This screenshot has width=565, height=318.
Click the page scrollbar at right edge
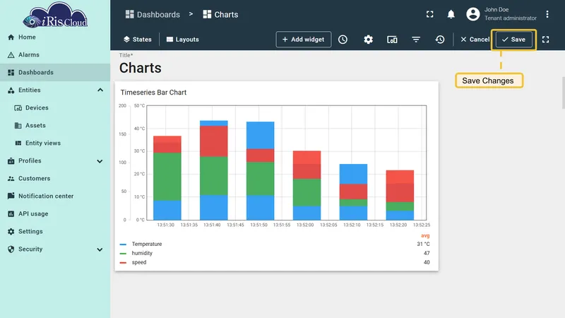[563, 93]
